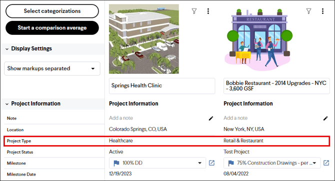The image size is (335, 181).
Task: Click Springs Health Clinic name field
Action: (162, 86)
